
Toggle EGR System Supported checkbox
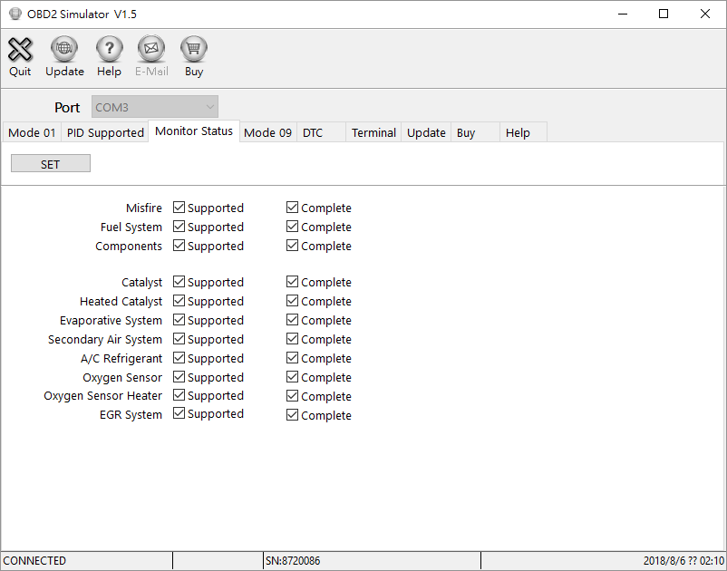pyautogui.click(x=179, y=414)
